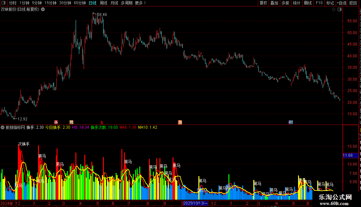Click the 复权 adjustment button

click(x=263, y=3)
